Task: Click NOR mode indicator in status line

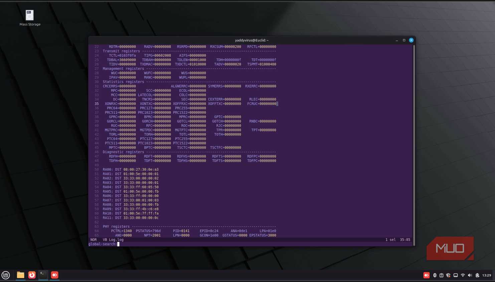Action: pos(94,240)
